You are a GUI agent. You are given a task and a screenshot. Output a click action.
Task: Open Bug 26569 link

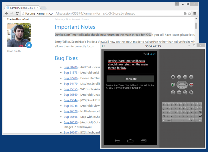coord(70,95)
